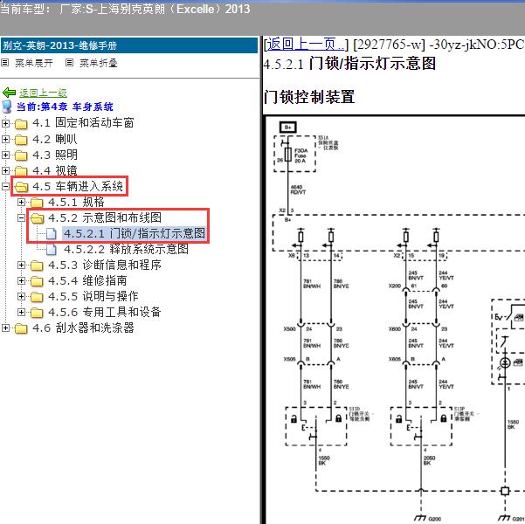Click the 返回上一页 link
This screenshot has height=524, width=525.
click(x=305, y=44)
